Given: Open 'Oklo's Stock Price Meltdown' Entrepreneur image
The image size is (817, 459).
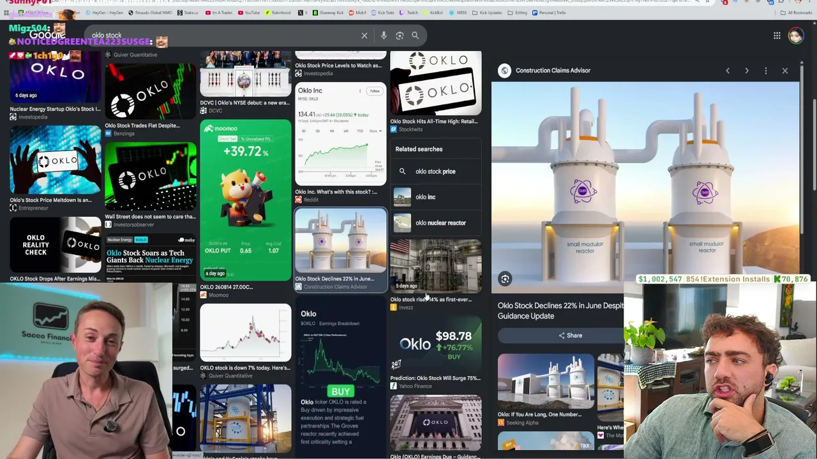Looking at the screenshot, I should [x=56, y=160].
